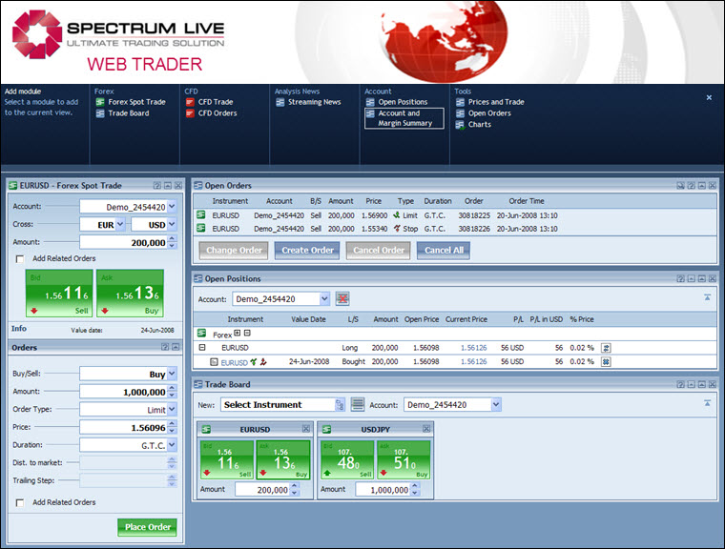Add the CFD Orders module
The image size is (725, 549).
click(x=212, y=113)
